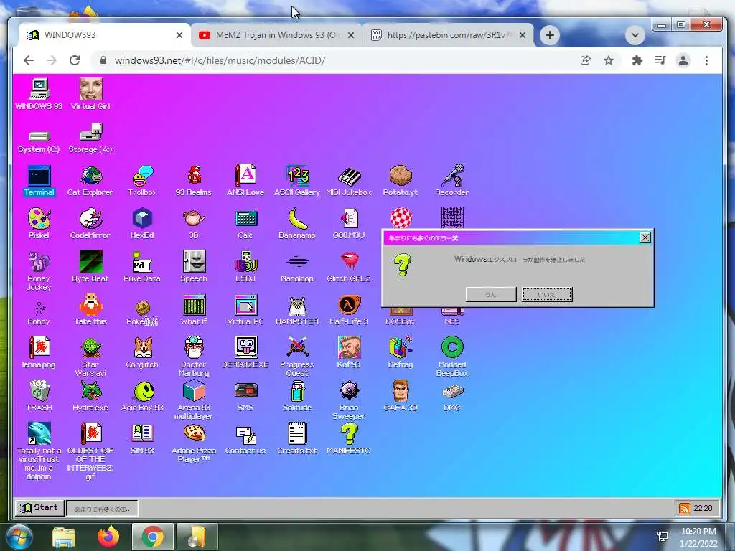735x551 pixels.
Task: Open System (C:) drive
Action: coord(39,141)
